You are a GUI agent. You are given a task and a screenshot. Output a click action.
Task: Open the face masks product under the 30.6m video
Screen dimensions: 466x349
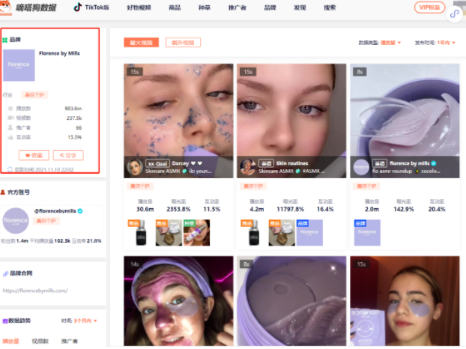[169, 233]
